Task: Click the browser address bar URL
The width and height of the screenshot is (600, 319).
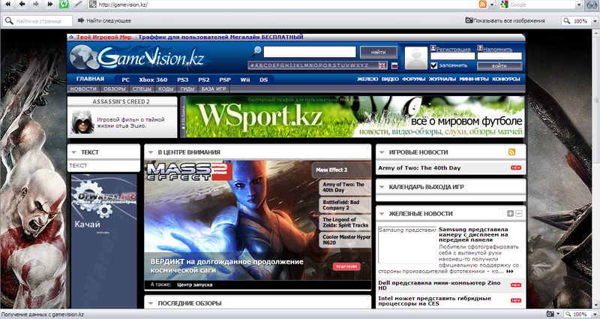Action: point(123,5)
